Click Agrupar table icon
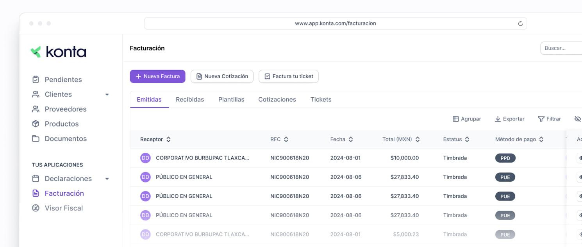Viewport: 582px width, 247px height. [x=455, y=119]
